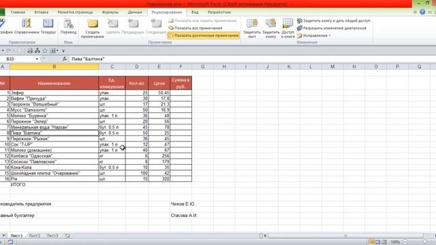Open the Разметка страницы tab
Screen dimensions: 436x245
pos(75,12)
